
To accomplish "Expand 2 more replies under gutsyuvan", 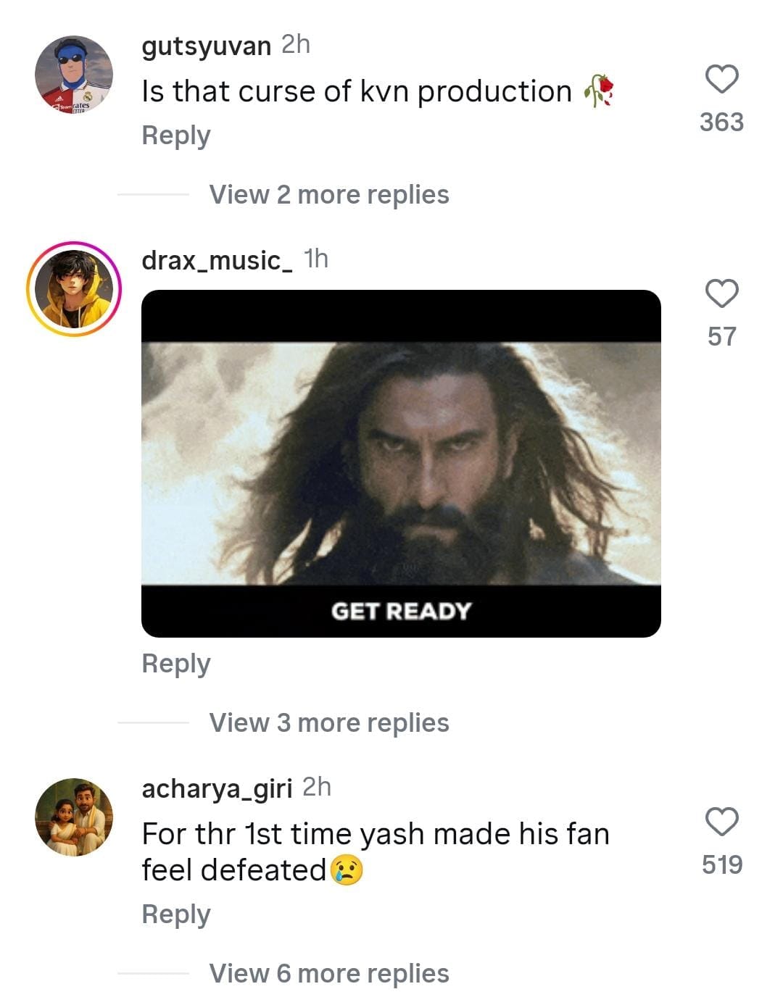I will coord(328,195).
